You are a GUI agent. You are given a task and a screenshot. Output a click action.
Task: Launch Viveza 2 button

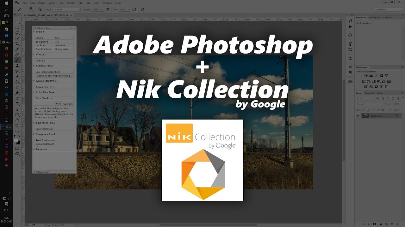(x=54, y=61)
